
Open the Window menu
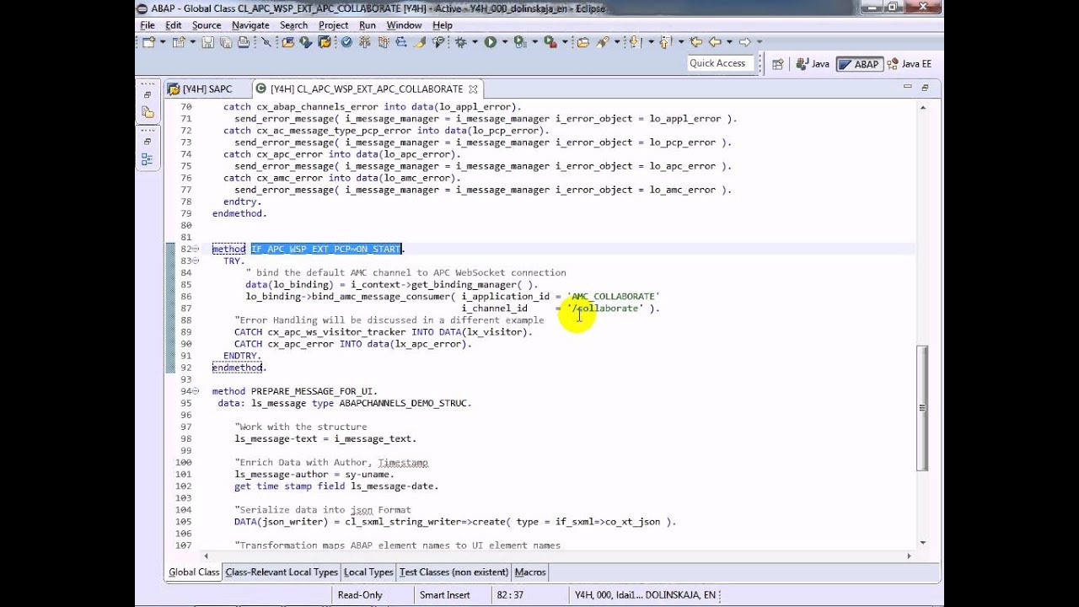[x=404, y=25]
